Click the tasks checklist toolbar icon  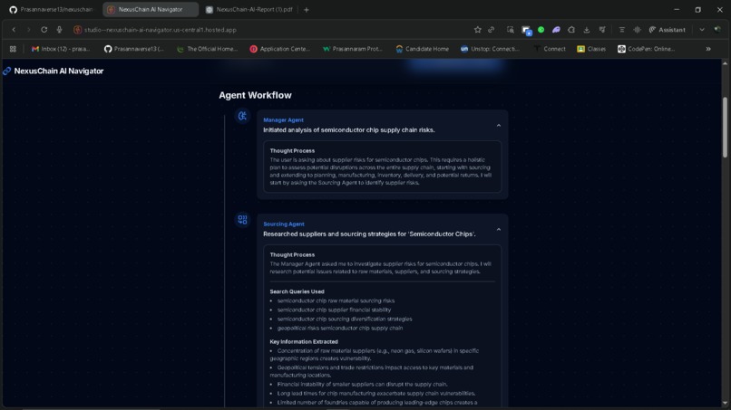click(x=602, y=30)
